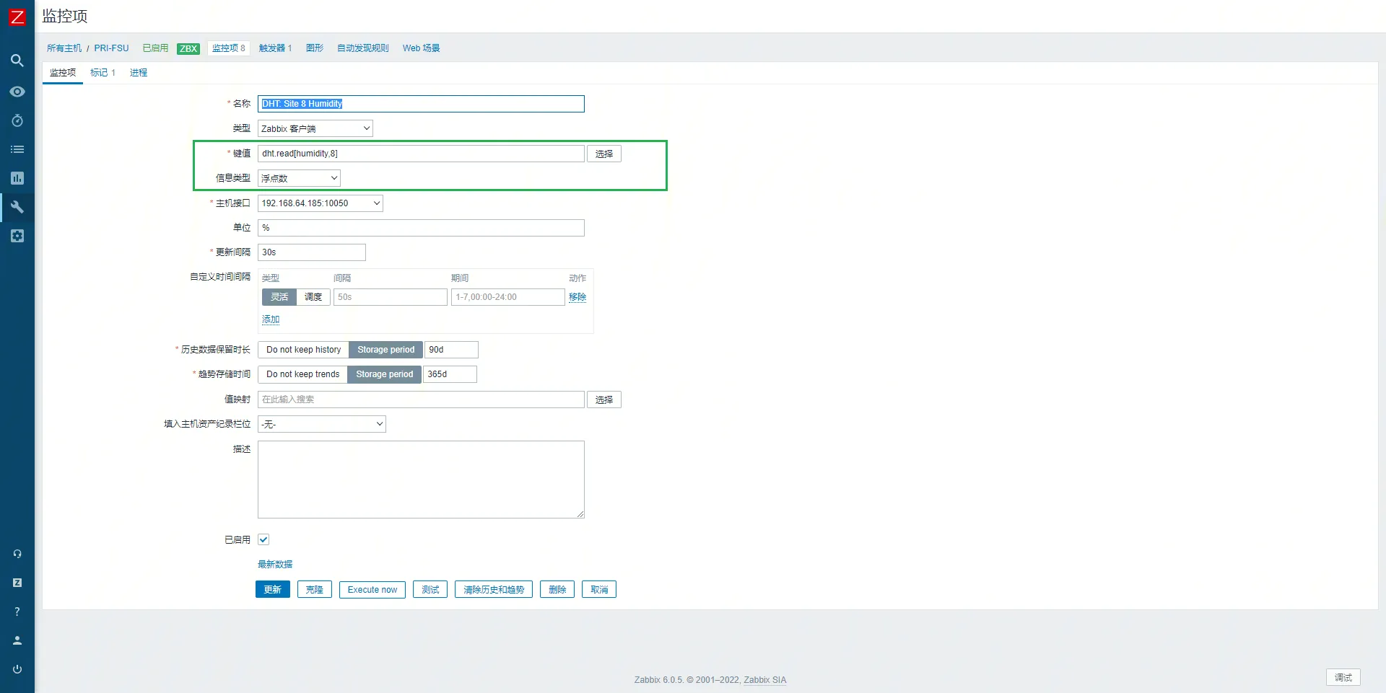Open the 信息类型 浮点数 dropdown
1386x693 pixels.
tap(299, 178)
